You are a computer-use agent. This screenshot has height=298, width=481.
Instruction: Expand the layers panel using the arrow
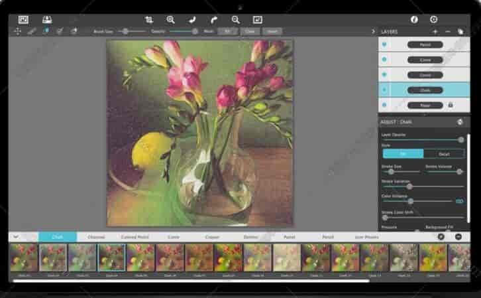click(x=373, y=31)
